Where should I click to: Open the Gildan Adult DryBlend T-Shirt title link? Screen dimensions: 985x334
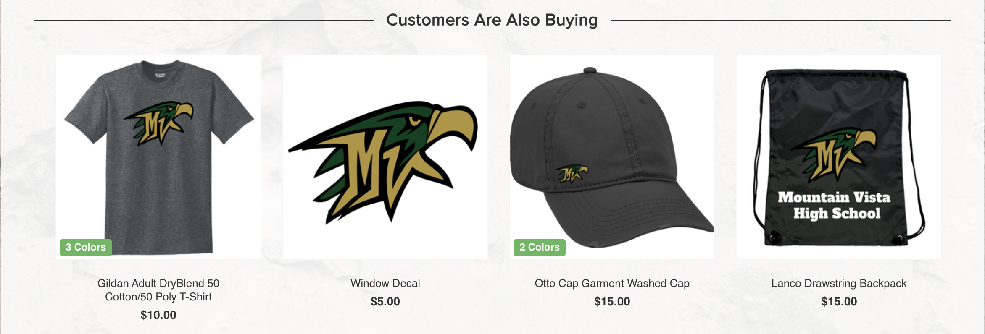[158, 290]
